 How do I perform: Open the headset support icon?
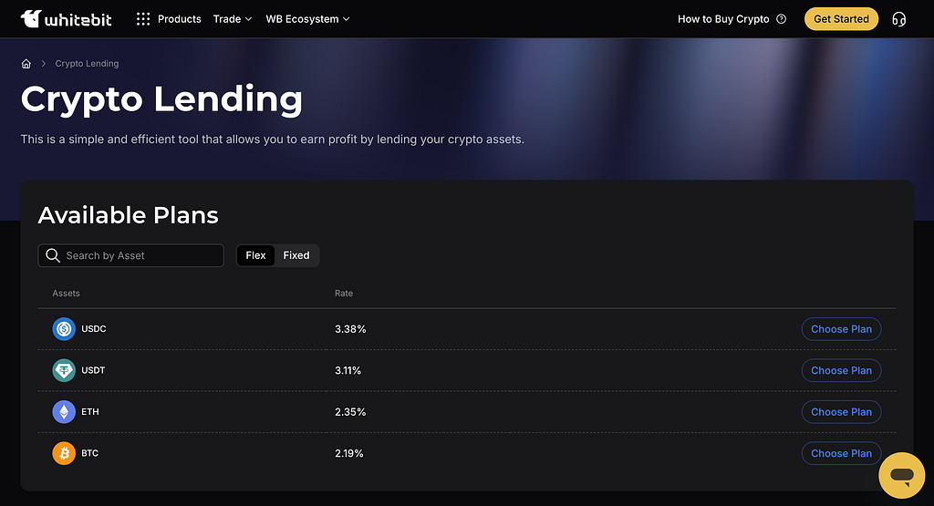click(898, 19)
